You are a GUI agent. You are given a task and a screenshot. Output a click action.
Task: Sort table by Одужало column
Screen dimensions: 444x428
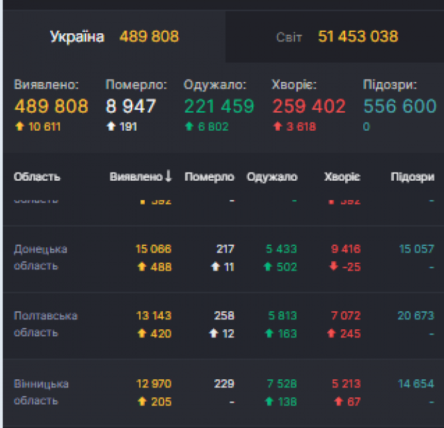click(x=272, y=177)
